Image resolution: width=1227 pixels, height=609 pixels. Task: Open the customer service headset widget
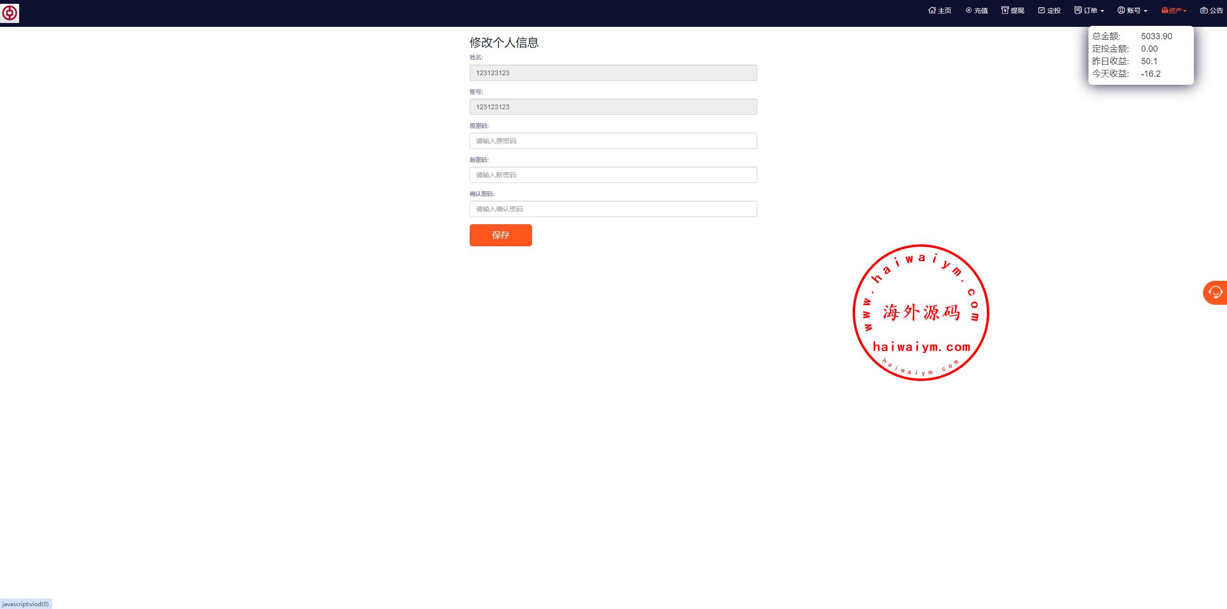click(1215, 292)
